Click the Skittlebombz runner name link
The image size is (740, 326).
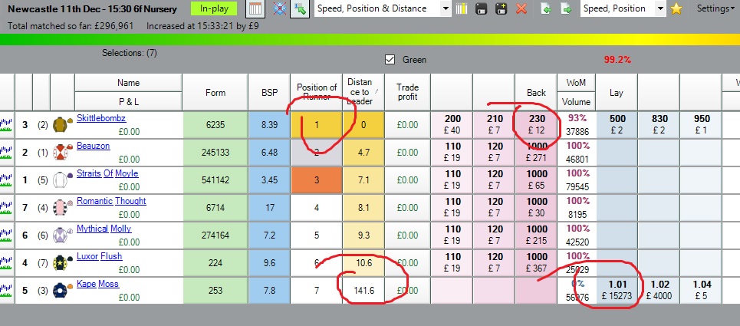(101, 118)
